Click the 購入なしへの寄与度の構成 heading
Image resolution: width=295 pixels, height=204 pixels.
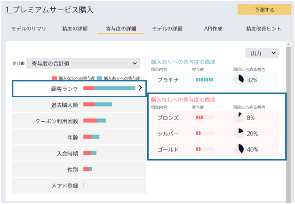point(183,99)
